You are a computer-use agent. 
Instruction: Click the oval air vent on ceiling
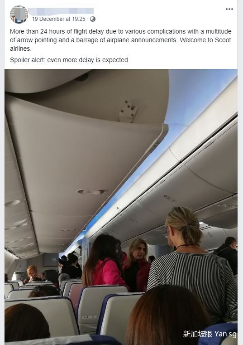(x=91, y=192)
